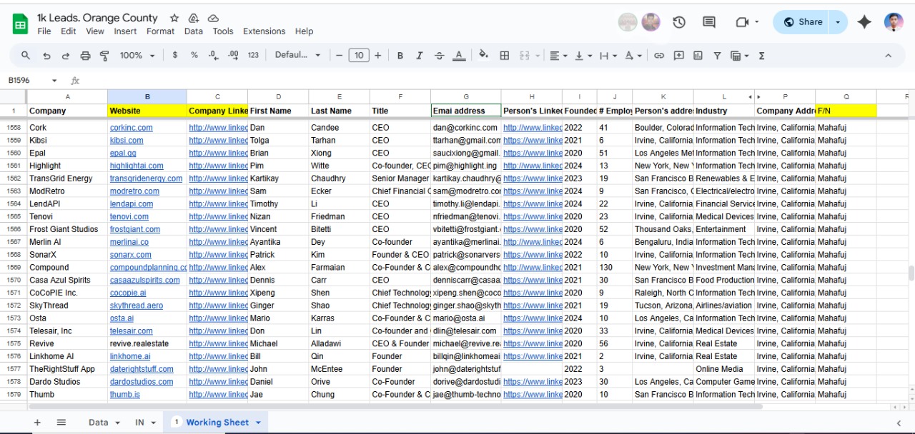Show all sheets list
Image resolution: width=915 pixels, height=434 pixels.
(x=61, y=423)
